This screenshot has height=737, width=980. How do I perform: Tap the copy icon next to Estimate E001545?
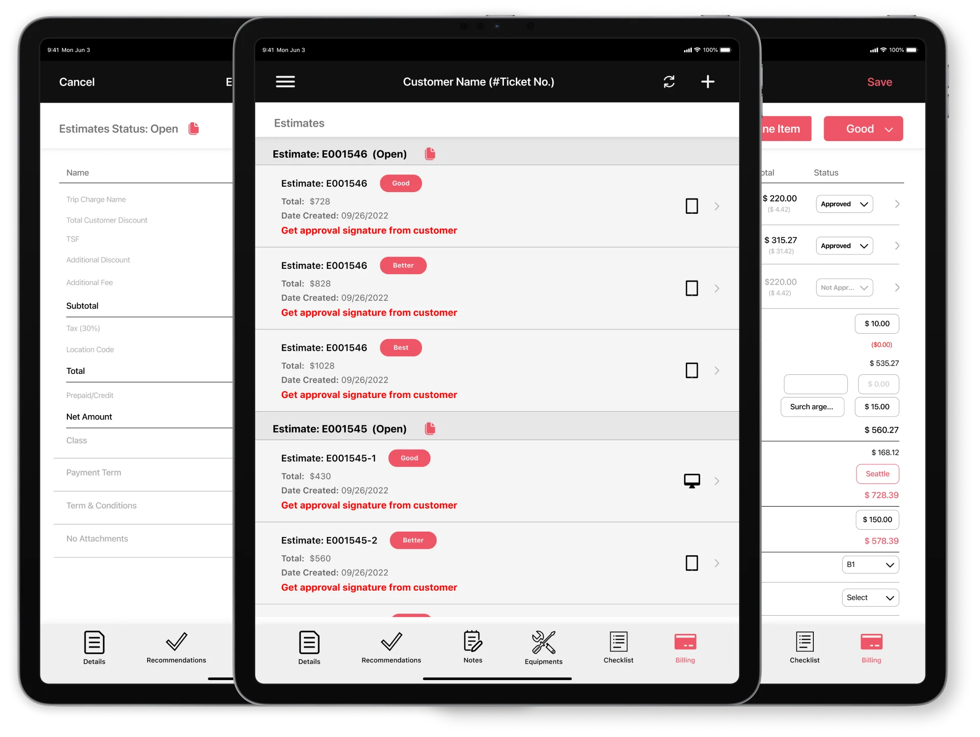pos(431,428)
